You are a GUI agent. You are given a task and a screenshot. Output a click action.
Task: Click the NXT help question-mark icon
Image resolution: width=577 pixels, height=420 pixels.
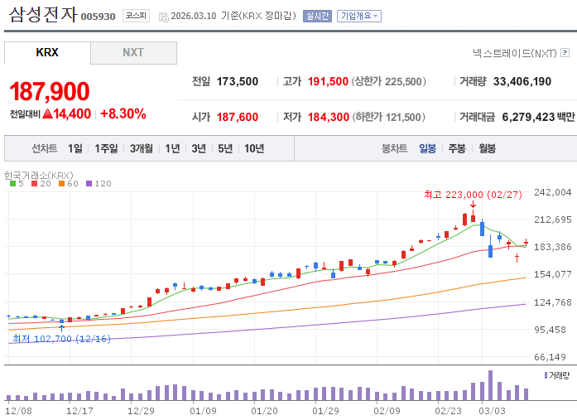(x=565, y=53)
